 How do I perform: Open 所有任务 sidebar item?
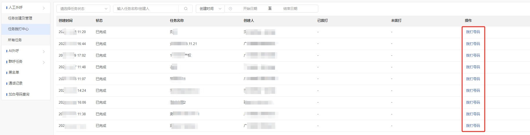[x=15, y=40]
